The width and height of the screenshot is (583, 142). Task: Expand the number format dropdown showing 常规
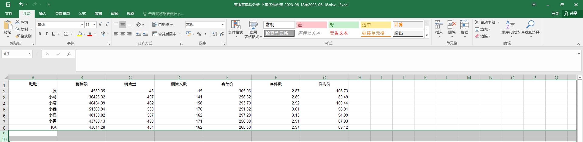(223, 25)
